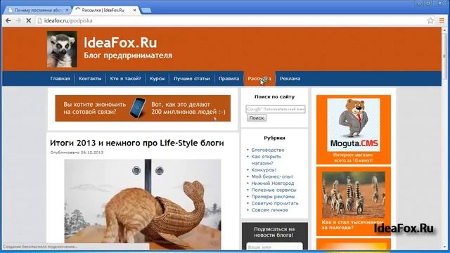Click the browser forward arrow

(18, 20)
